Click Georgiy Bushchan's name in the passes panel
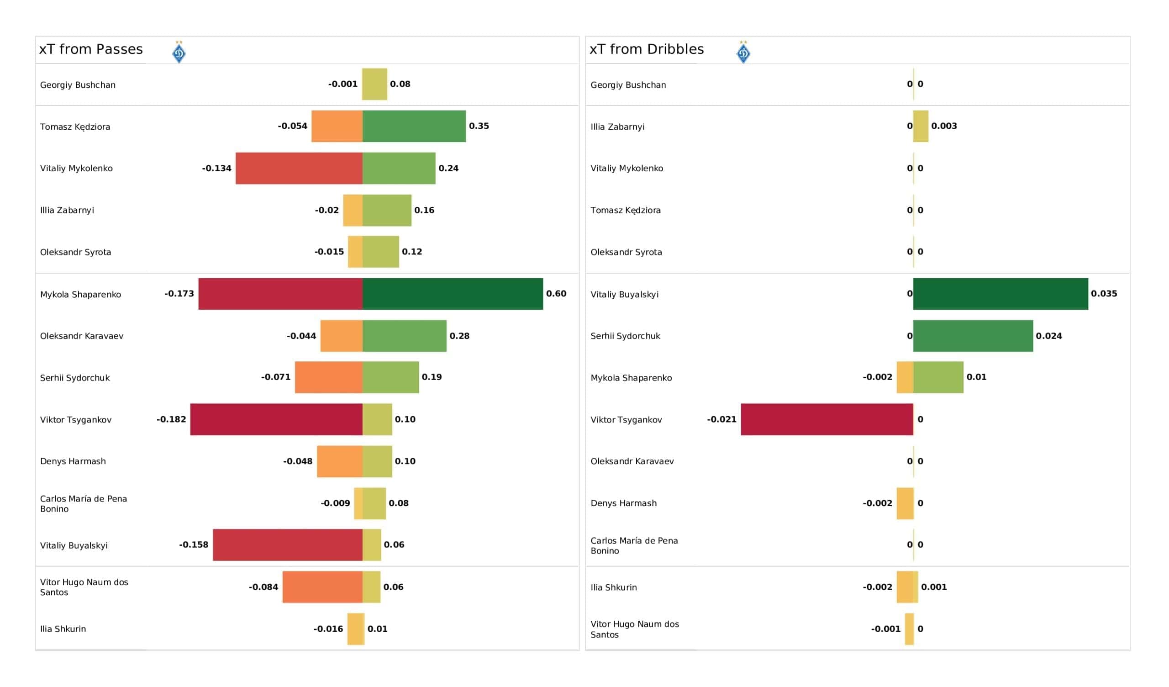The width and height of the screenshot is (1169, 687). (78, 85)
